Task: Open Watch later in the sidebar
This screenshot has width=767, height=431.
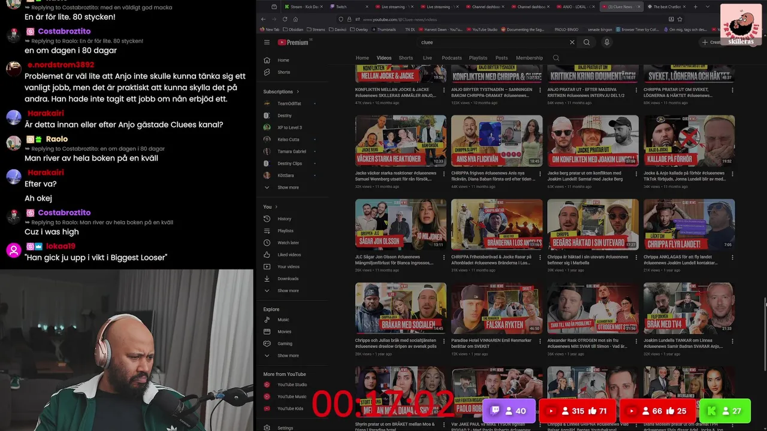Action: 288,242
